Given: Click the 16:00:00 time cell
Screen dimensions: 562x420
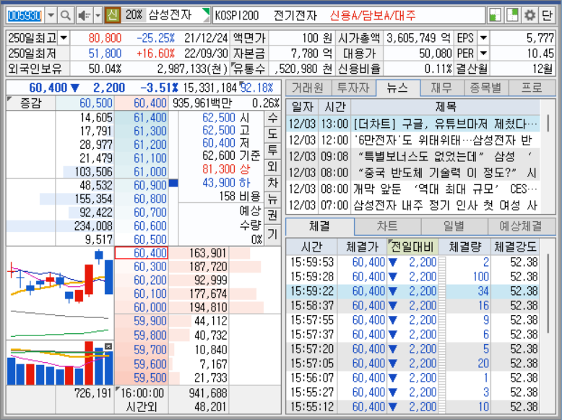Looking at the screenshot, I should point(142,393).
